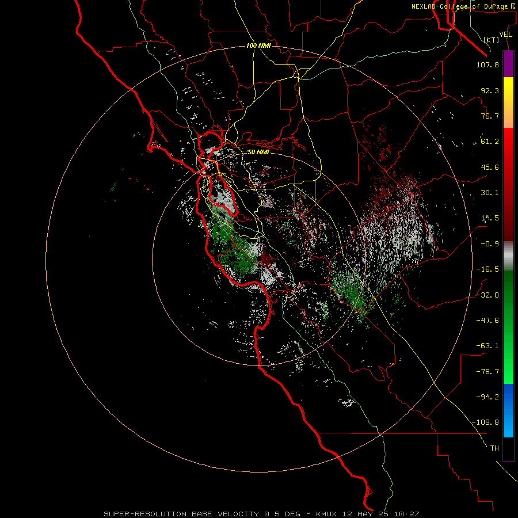This screenshot has height=518, width=518.
Task: Click the 14.5 velocity scale value
Action: click(490, 218)
